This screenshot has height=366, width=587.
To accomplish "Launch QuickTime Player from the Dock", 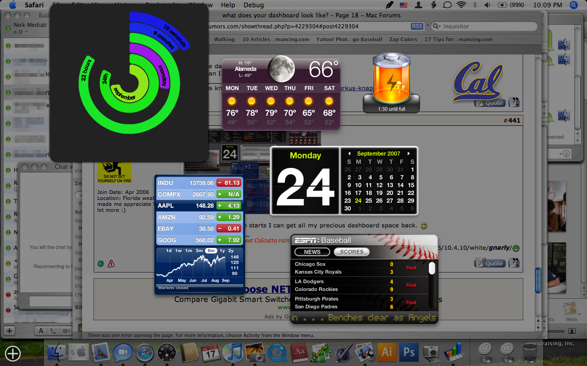I will click(276, 352).
